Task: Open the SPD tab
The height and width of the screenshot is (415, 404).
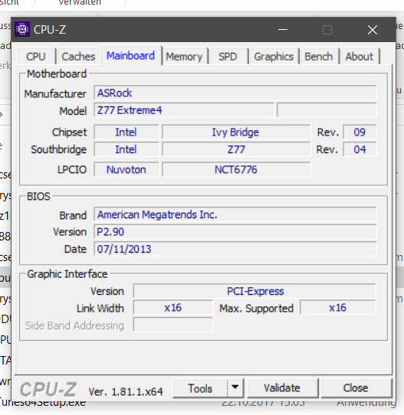Action: pos(228,57)
